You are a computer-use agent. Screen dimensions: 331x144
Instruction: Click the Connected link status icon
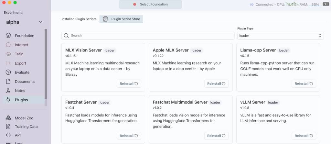pos(252,5)
